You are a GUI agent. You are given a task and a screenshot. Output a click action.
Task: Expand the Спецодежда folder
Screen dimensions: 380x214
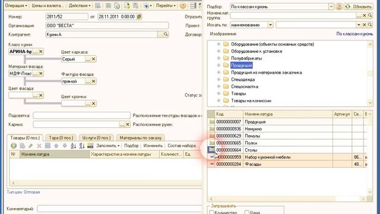218,79
